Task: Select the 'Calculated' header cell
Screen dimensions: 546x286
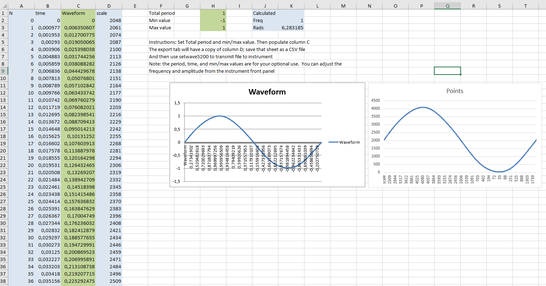Action: coord(265,13)
